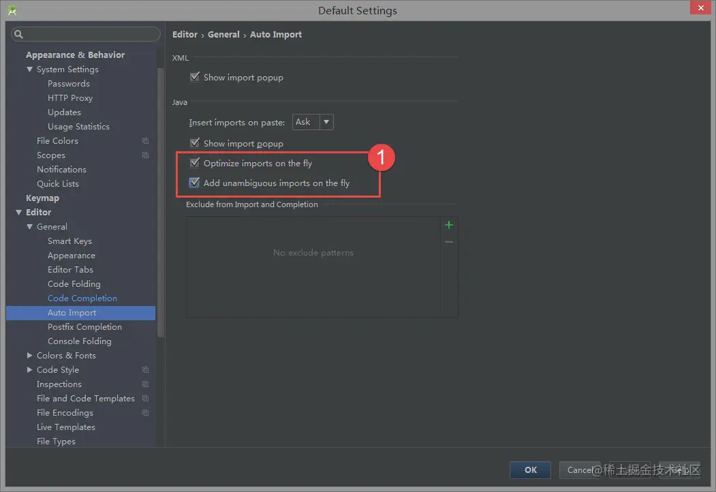Expand the Code Style node
Screen dimensions: 716x492
click(x=30, y=369)
